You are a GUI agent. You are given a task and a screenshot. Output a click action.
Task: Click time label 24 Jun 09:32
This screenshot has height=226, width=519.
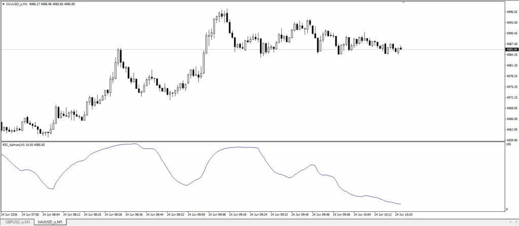click(279, 214)
